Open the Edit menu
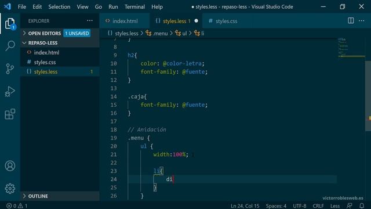Viewport: 371px width, 209px height. point(37,6)
